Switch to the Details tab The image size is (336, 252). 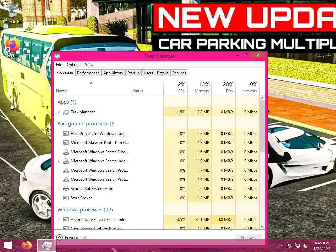162,73
